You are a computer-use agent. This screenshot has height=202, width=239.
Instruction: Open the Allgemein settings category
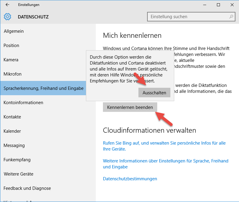pyautogui.click(x=13, y=31)
